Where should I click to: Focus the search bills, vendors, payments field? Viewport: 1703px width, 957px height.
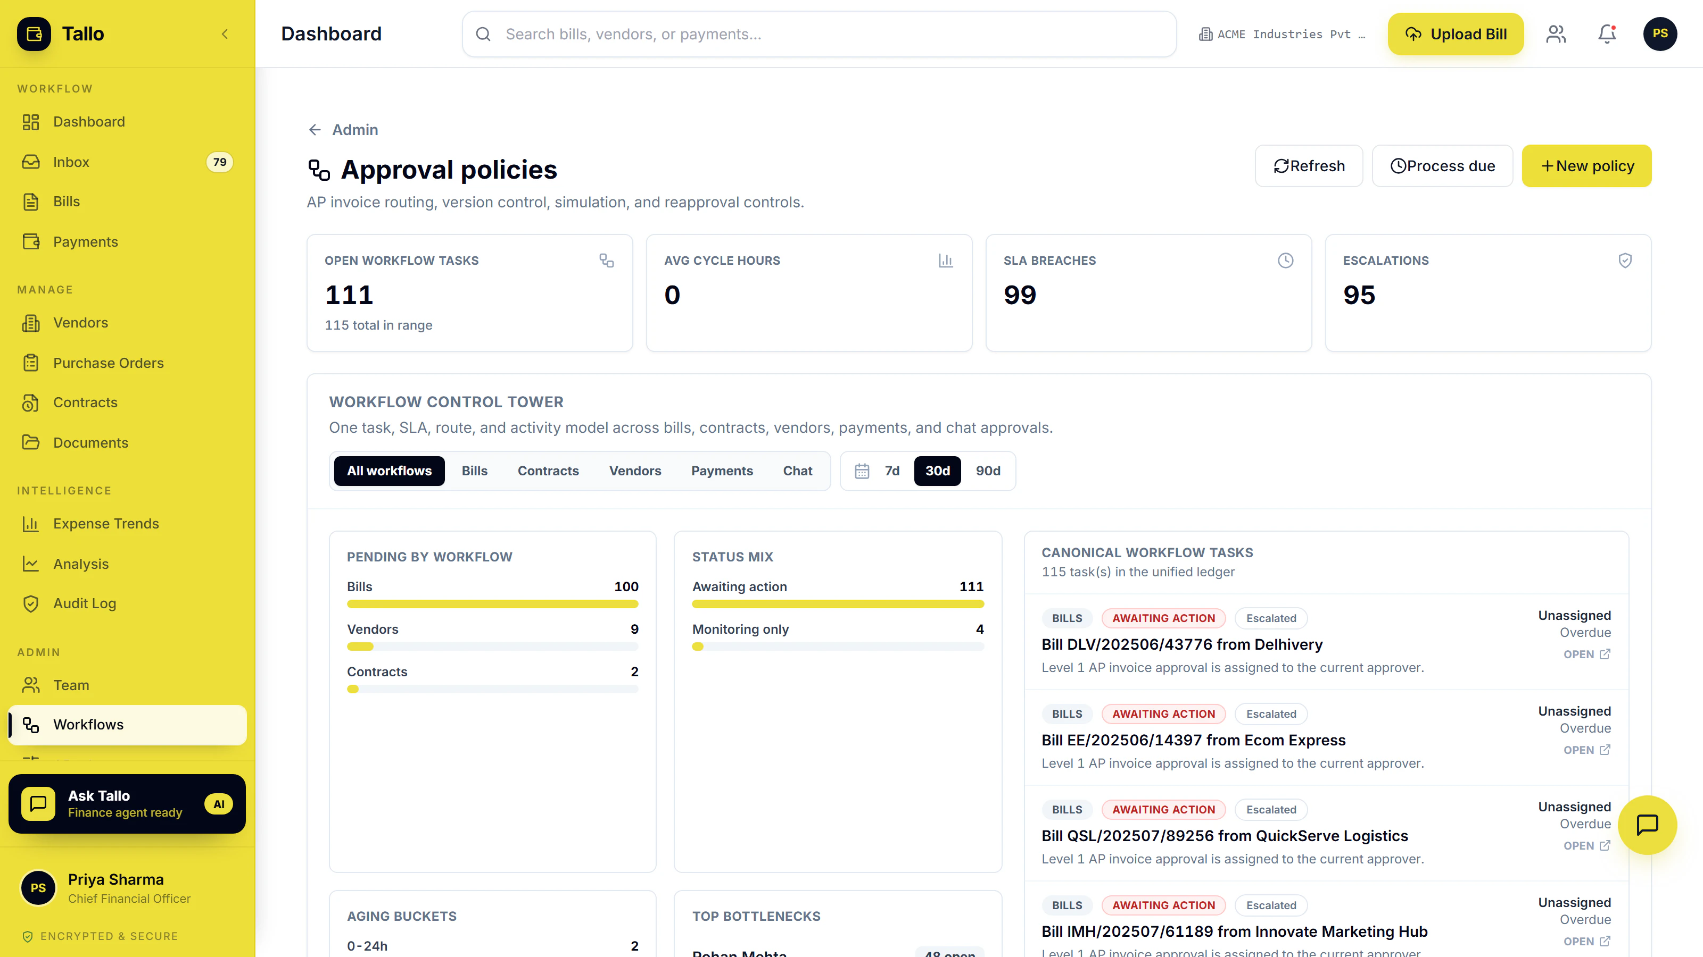tap(819, 33)
